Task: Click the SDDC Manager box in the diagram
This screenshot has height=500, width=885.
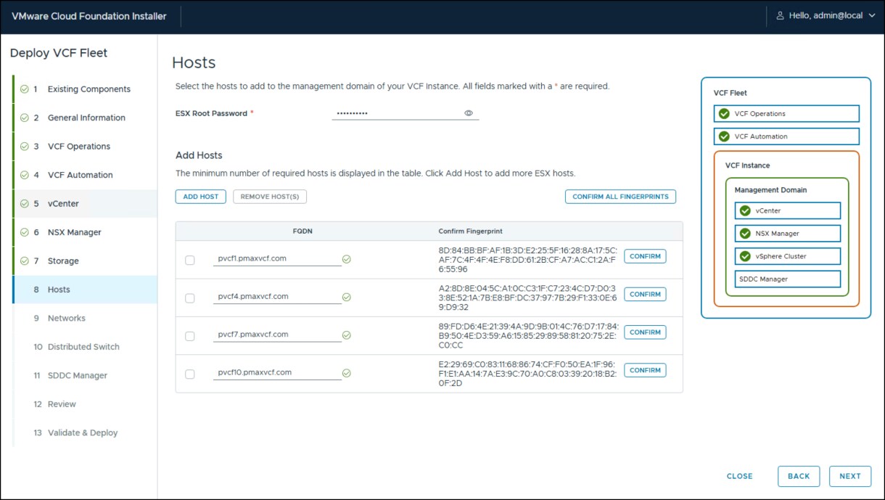Action: (788, 279)
